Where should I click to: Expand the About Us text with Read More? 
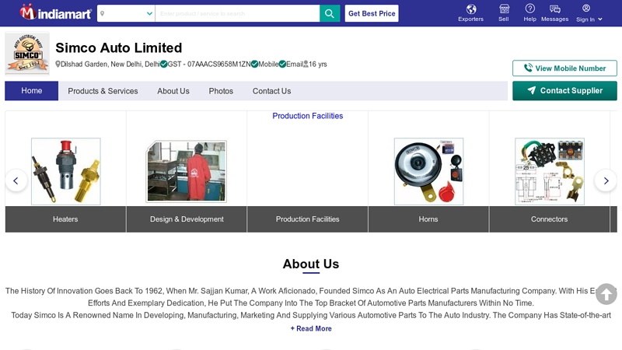coord(311,328)
